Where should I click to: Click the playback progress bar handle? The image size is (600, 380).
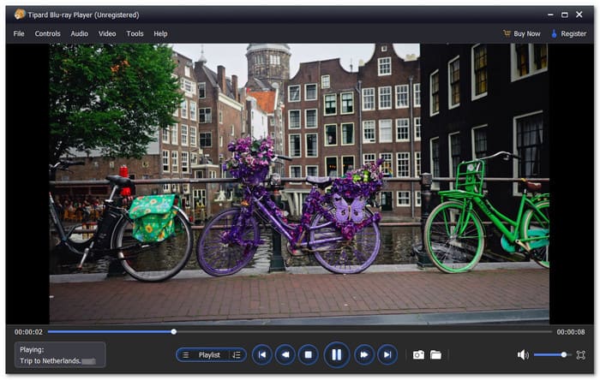click(x=174, y=331)
